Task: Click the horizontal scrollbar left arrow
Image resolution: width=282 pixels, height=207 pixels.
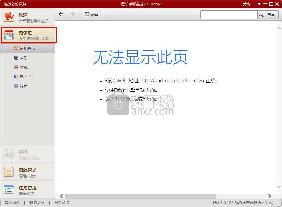Action: (x=61, y=196)
